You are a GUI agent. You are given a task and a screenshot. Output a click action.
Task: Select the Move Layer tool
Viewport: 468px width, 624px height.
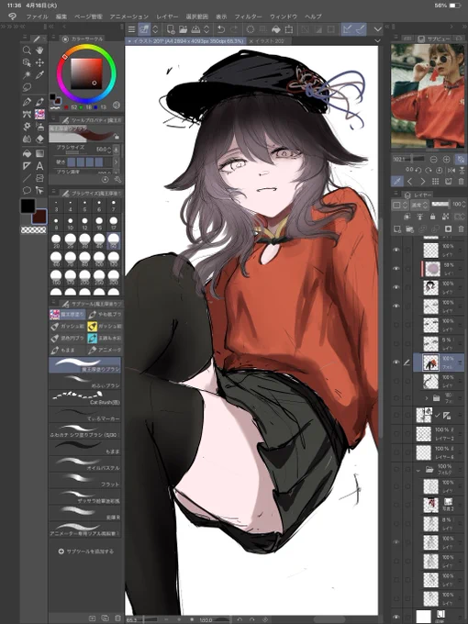point(39,62)
